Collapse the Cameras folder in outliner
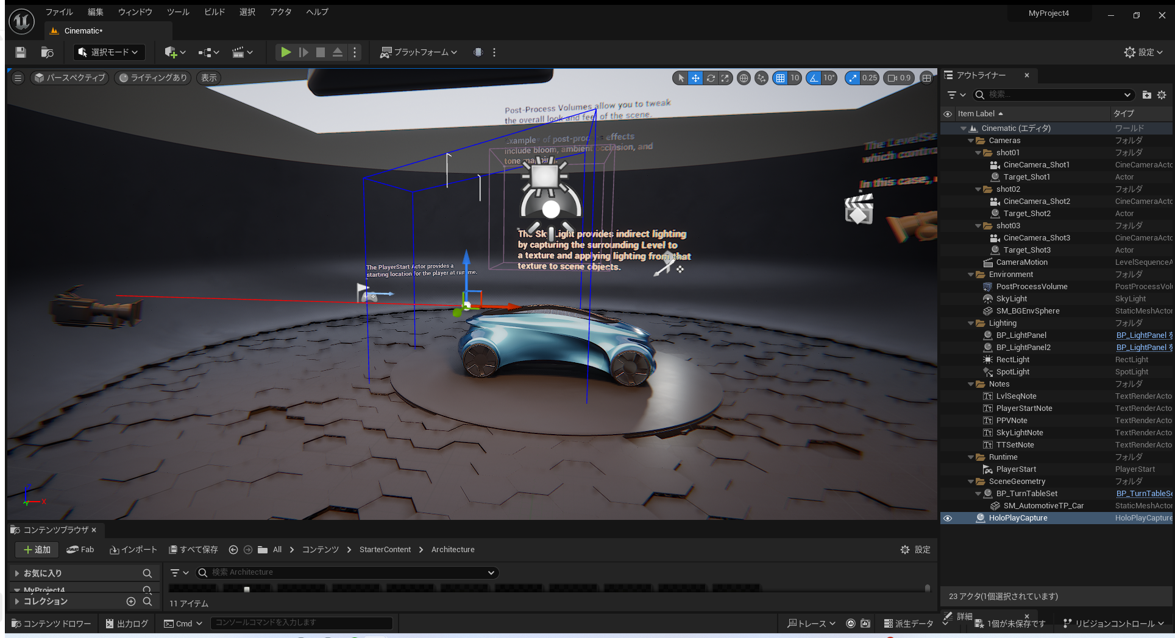 pyautogui.click(x=971, y=141)
